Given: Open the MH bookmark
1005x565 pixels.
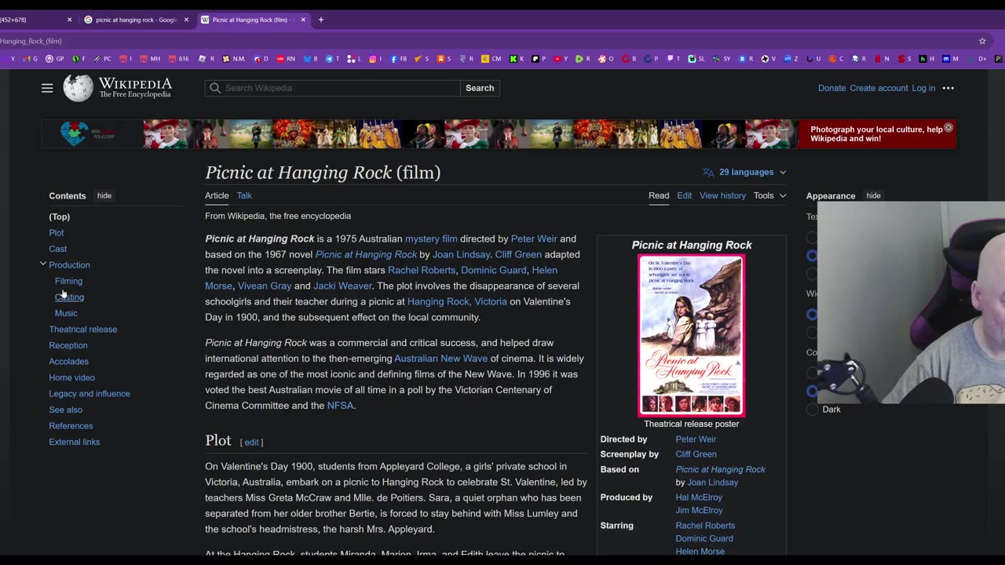Looking at the screenshot, I should tap(150, 58).
